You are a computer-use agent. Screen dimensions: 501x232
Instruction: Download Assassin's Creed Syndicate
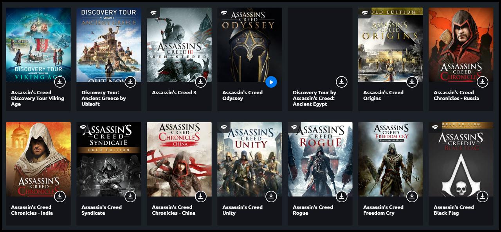(x=130, y=196)
